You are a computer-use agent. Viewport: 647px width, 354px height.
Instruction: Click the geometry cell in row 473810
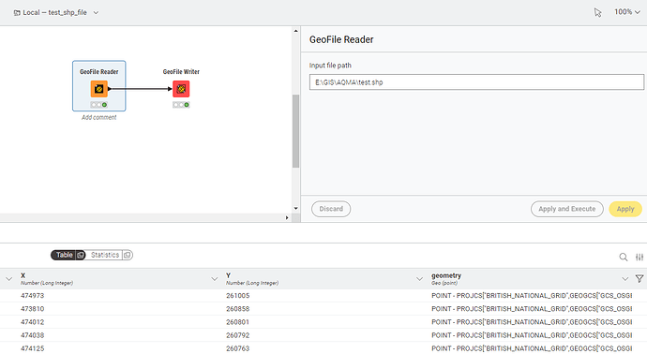532,309
